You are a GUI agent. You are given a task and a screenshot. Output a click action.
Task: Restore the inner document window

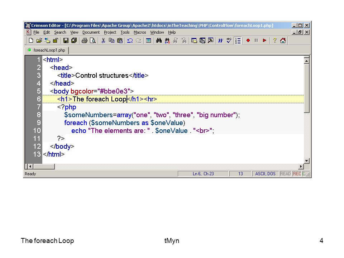click(x=300, y=32)
